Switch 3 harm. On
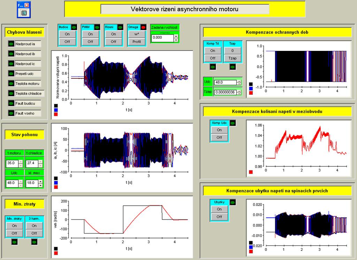The width and height of the screenshot is (357, 260). [x=34, y=226]
